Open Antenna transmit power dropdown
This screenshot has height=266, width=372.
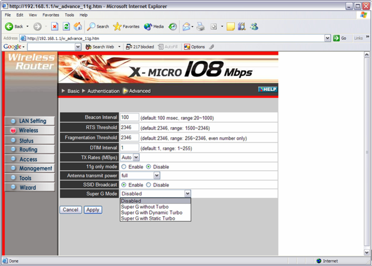(156, 176)
